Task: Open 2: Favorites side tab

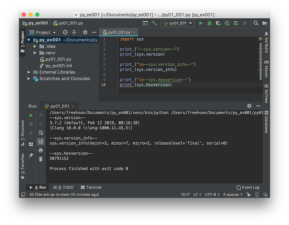Action: (22, 166)
